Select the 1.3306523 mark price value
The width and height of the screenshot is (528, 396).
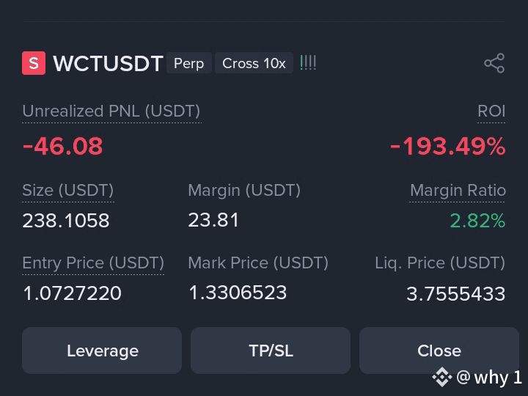[238, 293]
